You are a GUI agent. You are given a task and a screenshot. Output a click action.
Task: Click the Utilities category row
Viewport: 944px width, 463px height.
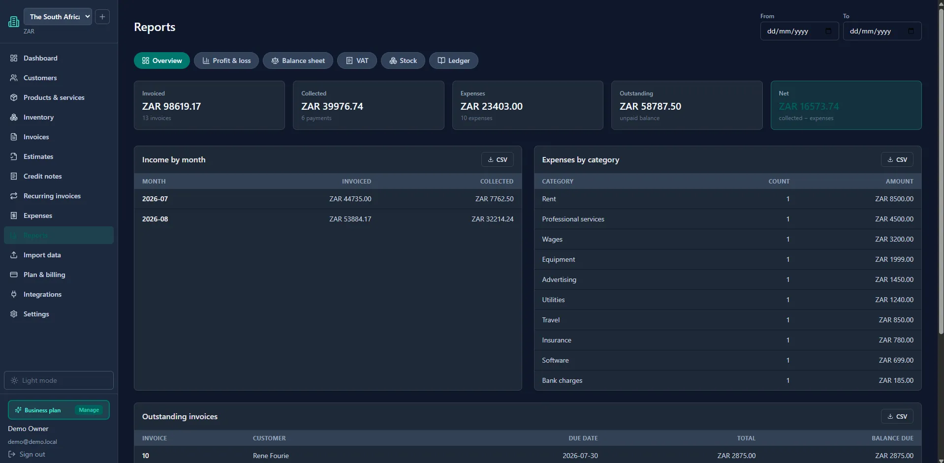pyautogui.click(x=727, y=300)
